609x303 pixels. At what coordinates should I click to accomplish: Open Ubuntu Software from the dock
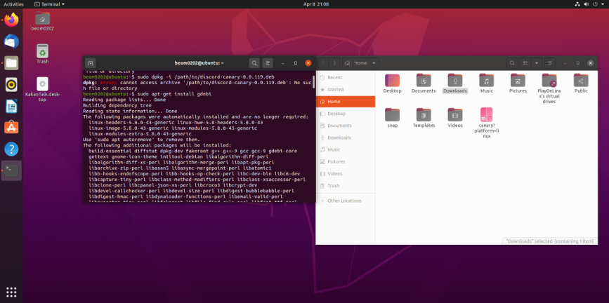click(11, 127)
